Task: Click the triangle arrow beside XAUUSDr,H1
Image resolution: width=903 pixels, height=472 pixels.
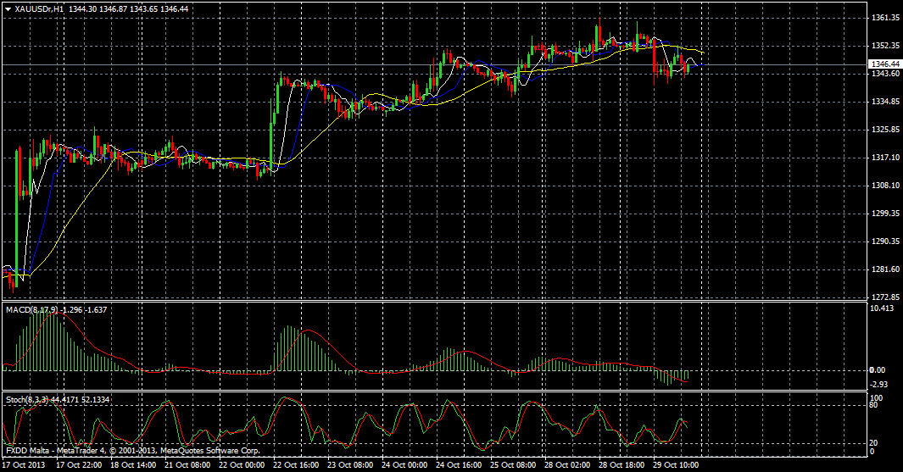Action: click(x=7, y=8)
